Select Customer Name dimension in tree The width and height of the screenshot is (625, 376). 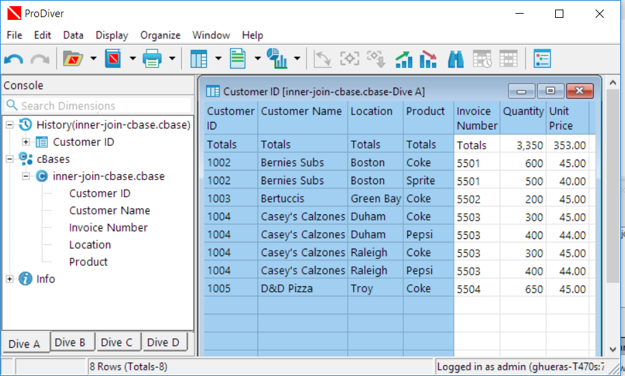pos(110,210)
